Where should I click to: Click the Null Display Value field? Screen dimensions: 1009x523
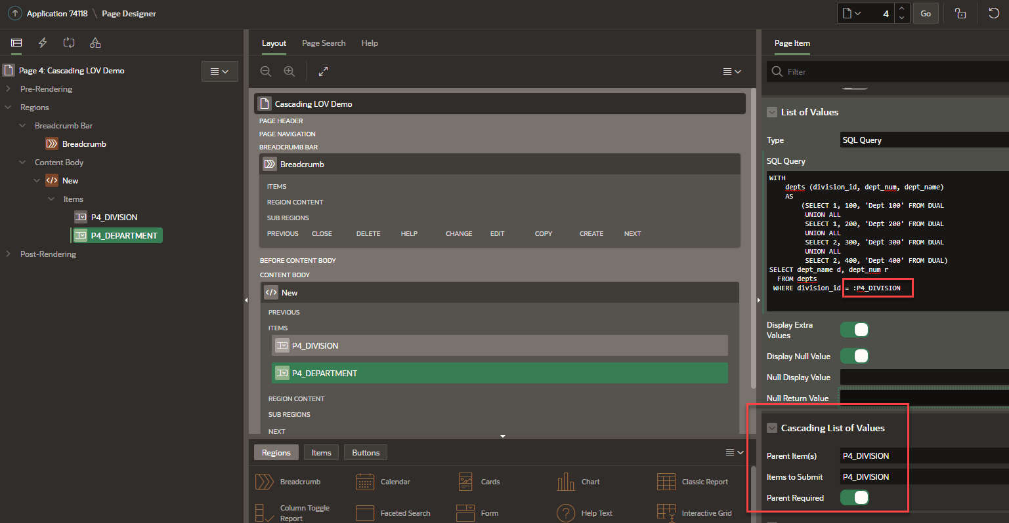pyautogui.click(x=924, y=377)
